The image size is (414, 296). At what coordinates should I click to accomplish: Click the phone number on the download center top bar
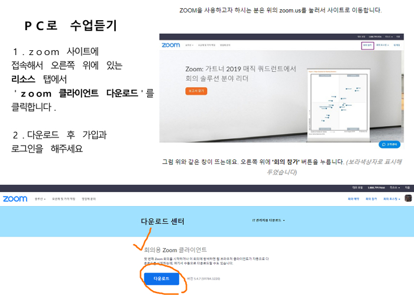pyautogui.click(x=376, y=188)
